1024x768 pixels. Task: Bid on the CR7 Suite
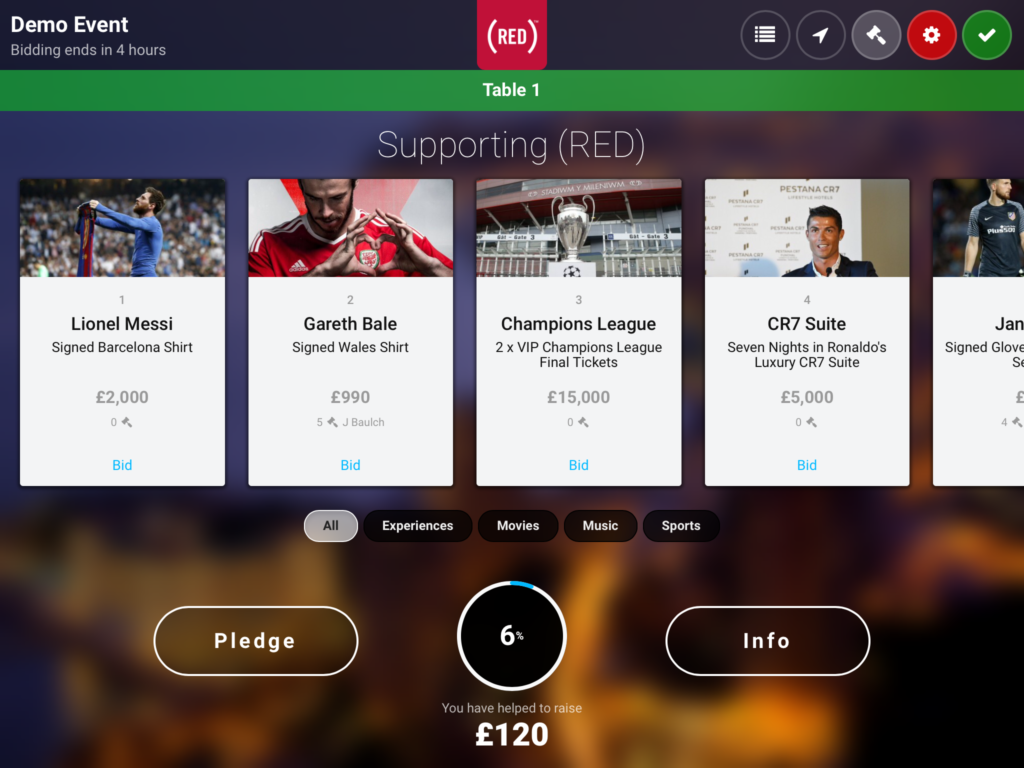click(806, 465)
